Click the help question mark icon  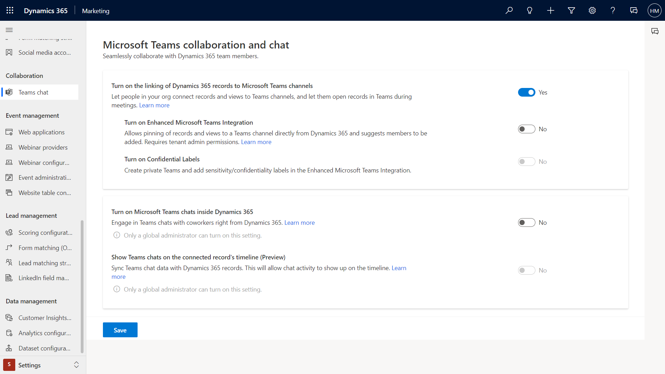tap(613, 10)
